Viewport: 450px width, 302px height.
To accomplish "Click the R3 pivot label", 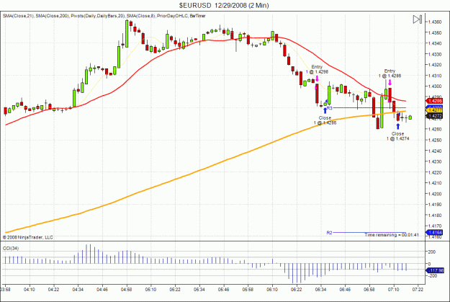I will [x=329, y=108].
